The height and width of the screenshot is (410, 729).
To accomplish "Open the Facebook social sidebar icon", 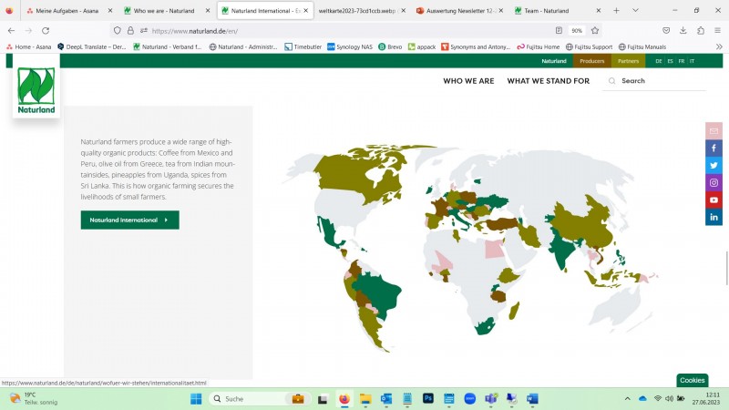I will [714, 148].
